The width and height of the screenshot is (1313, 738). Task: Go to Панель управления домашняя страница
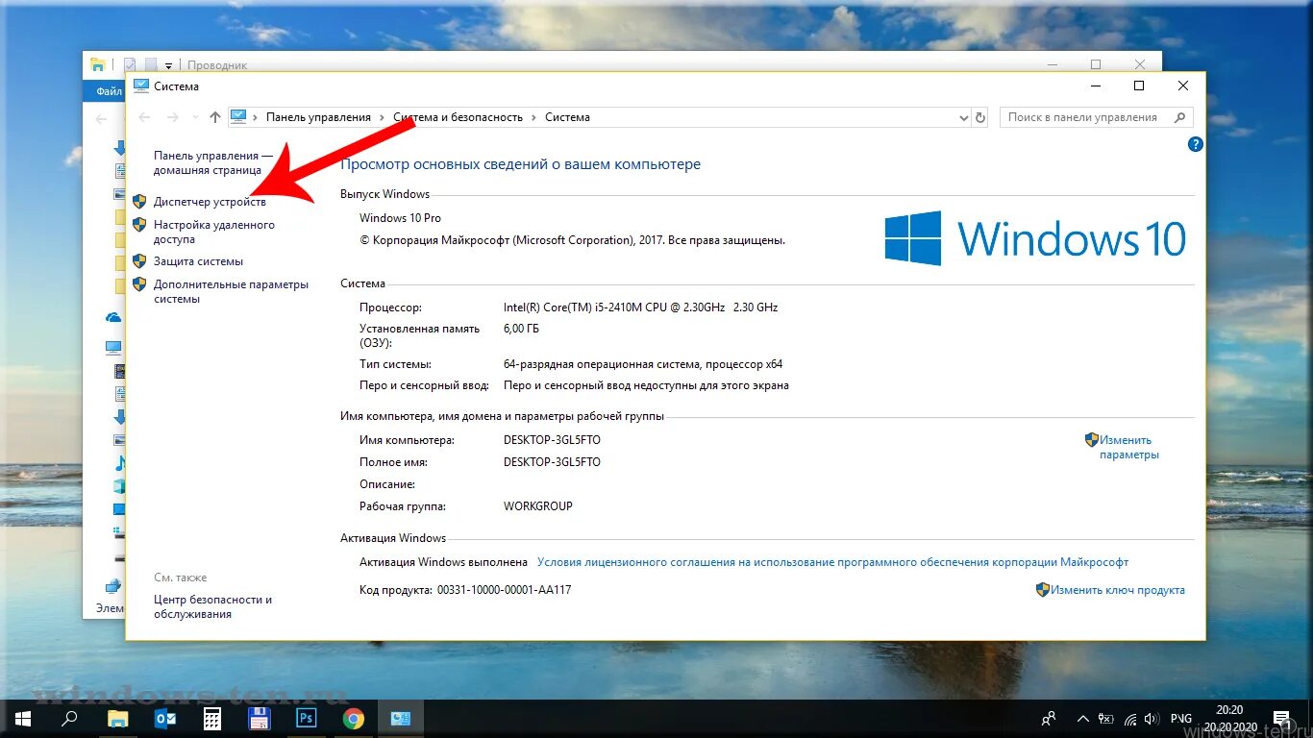point(212,162)
